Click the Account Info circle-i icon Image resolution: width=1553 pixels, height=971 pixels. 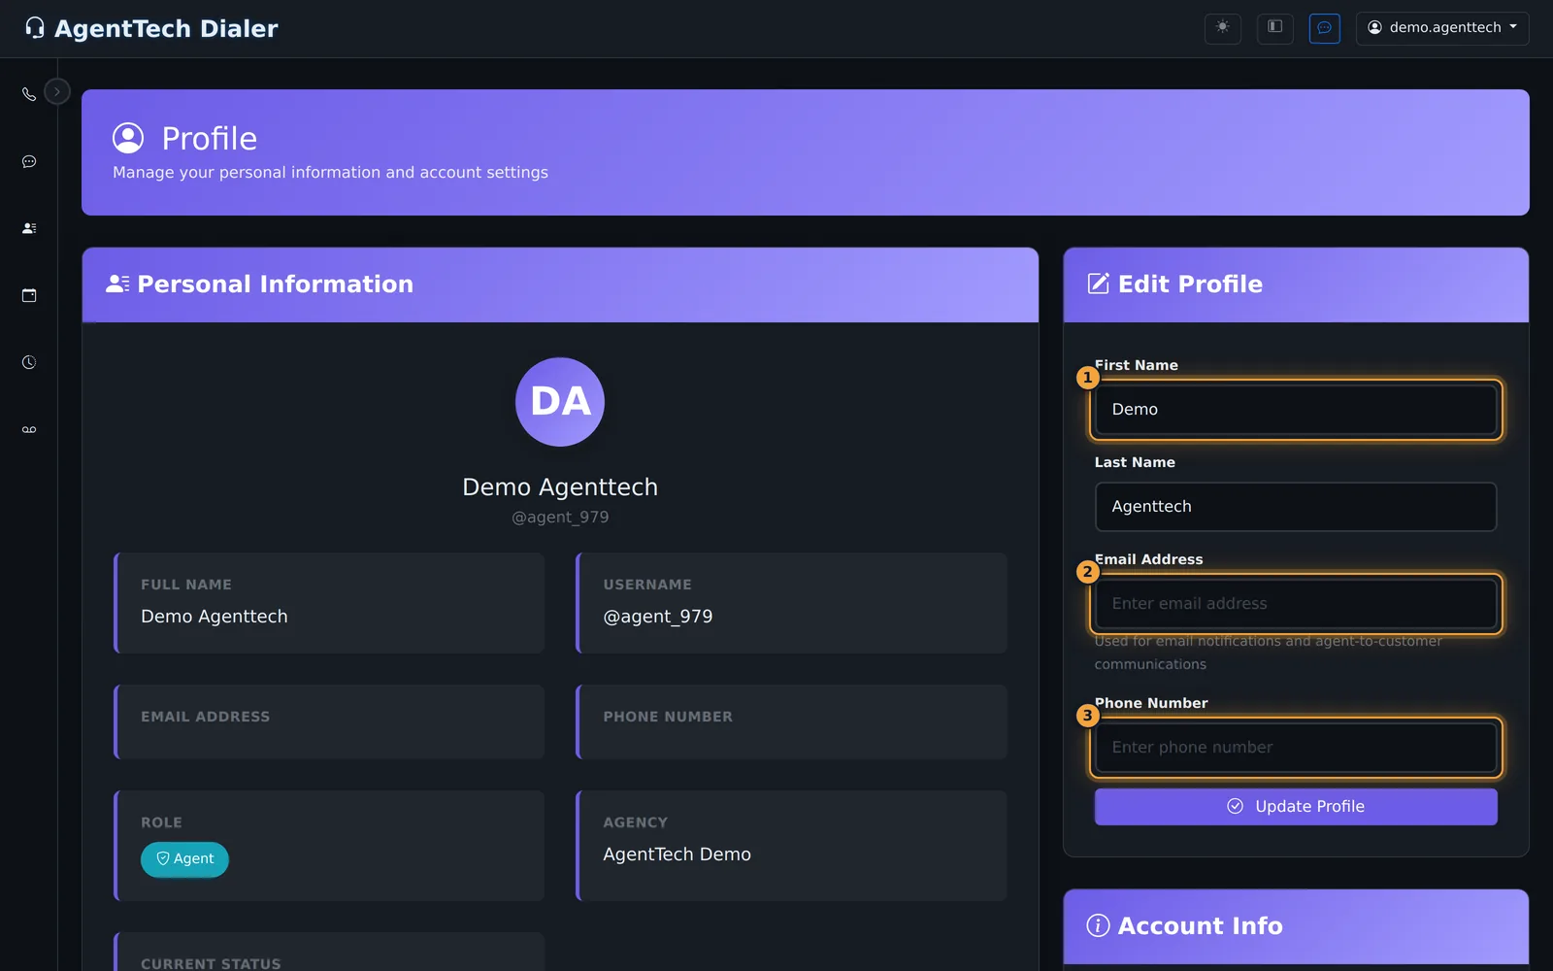point(1098,925)
